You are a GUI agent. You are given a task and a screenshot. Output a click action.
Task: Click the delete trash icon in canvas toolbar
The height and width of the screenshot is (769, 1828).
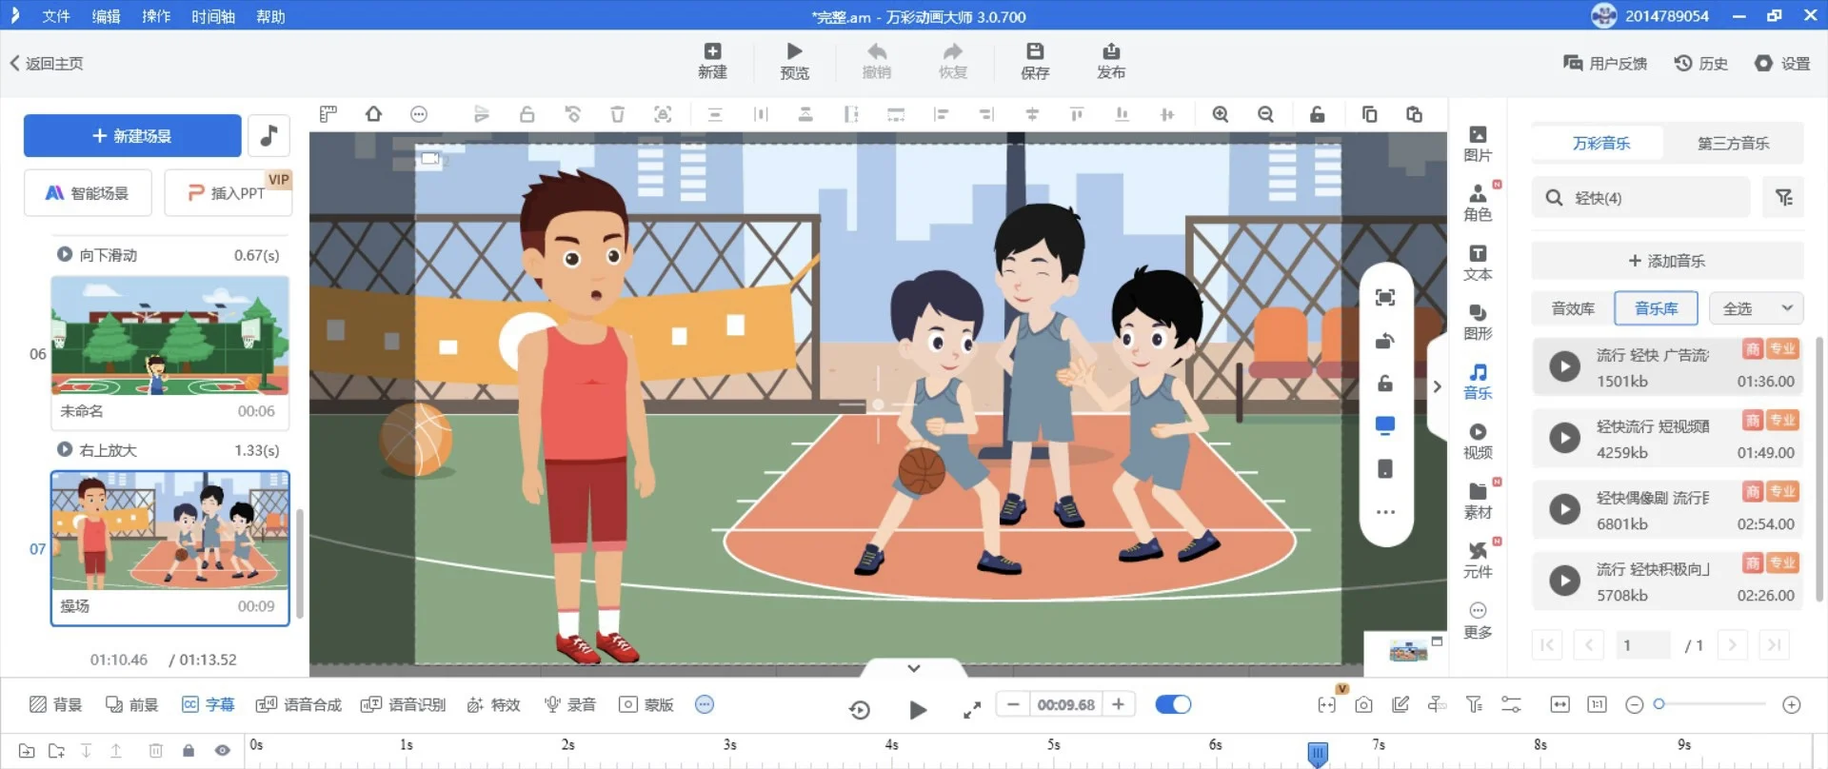pyautogui.click(x=617, y=114)
